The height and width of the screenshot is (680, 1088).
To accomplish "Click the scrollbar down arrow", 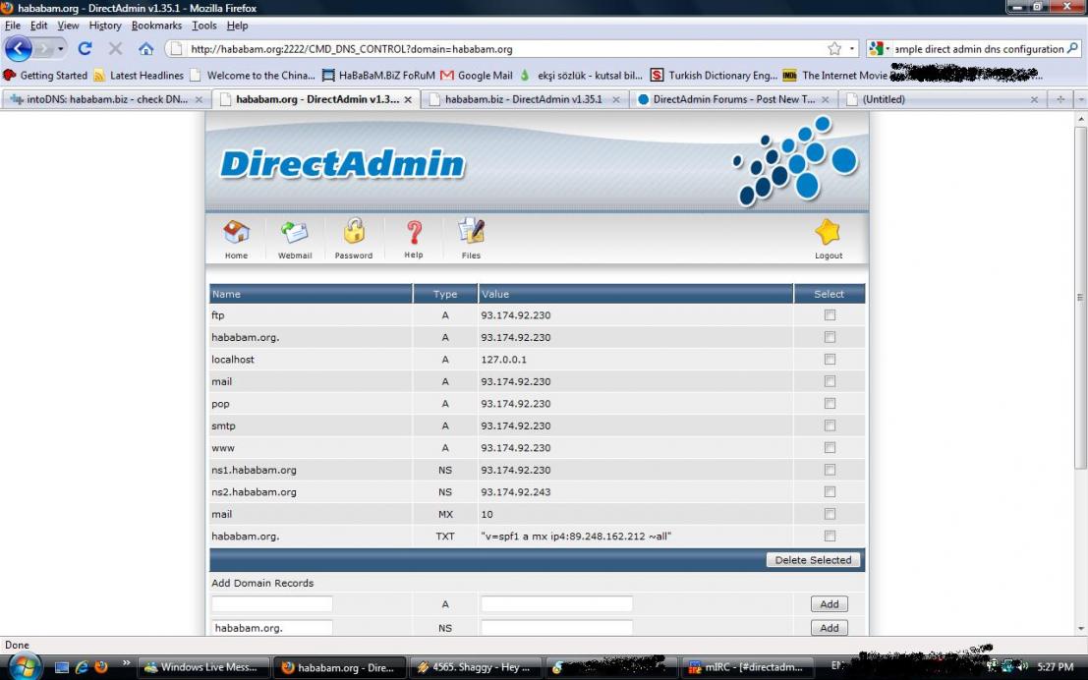I will coord(1080,629).
